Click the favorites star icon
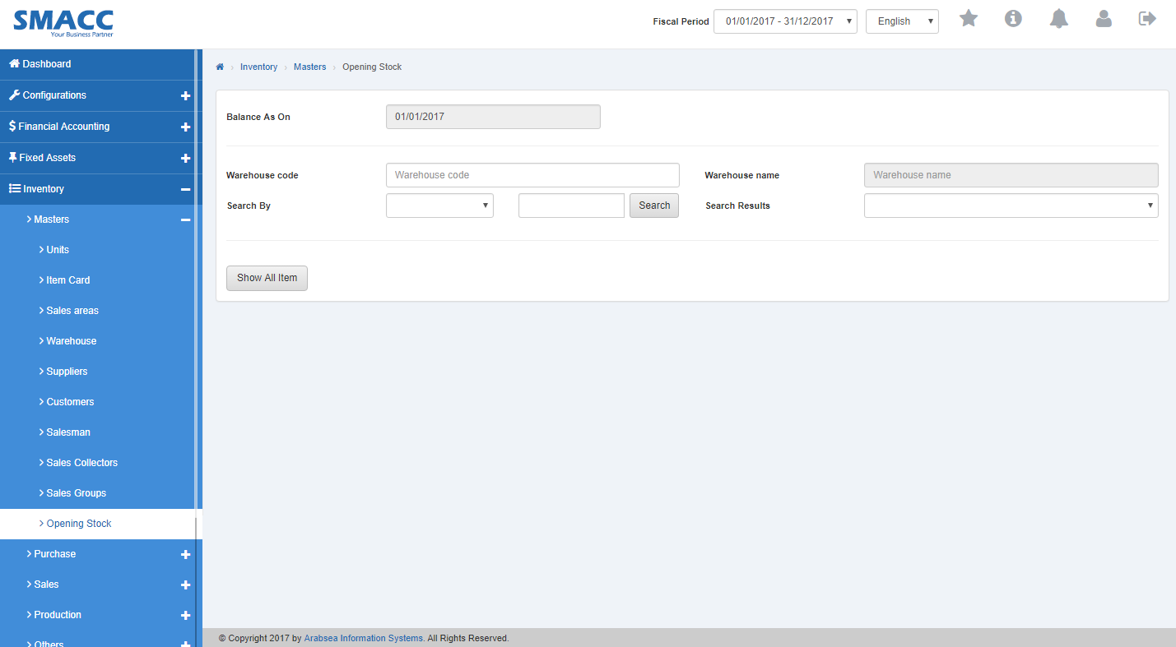The width and height of the screenshot is (1176, 647). click(969, 18)
